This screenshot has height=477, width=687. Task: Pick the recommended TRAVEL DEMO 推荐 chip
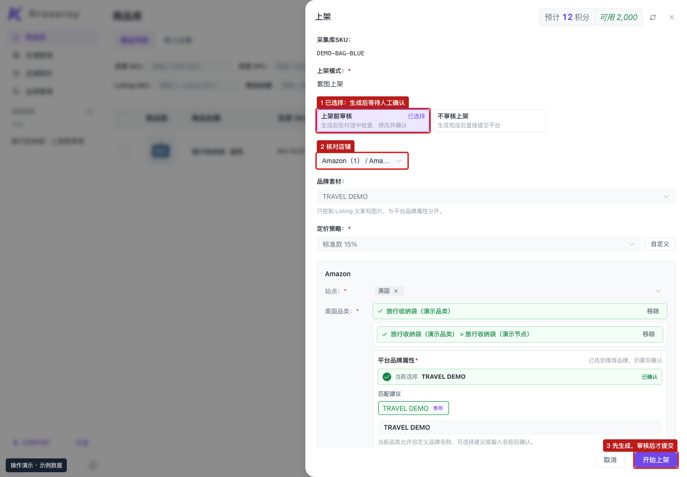pos(414,408)
